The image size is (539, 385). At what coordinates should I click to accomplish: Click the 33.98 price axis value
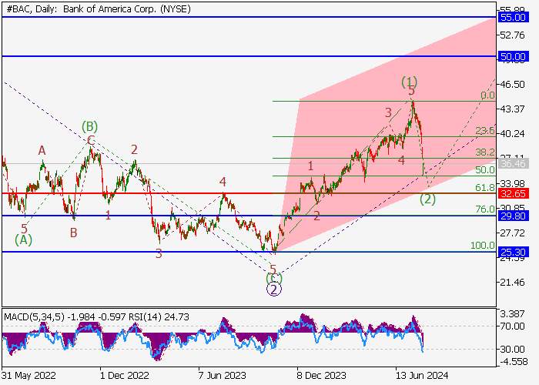513,183
